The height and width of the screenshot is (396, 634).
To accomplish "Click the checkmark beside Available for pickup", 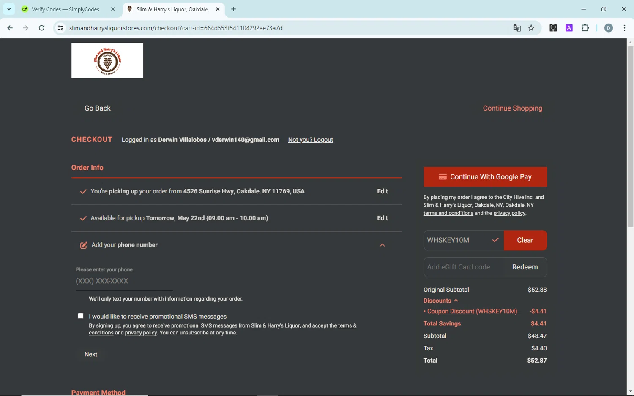I will [83, 219].
